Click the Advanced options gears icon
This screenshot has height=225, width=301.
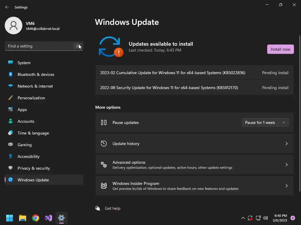tap(104, 165)
